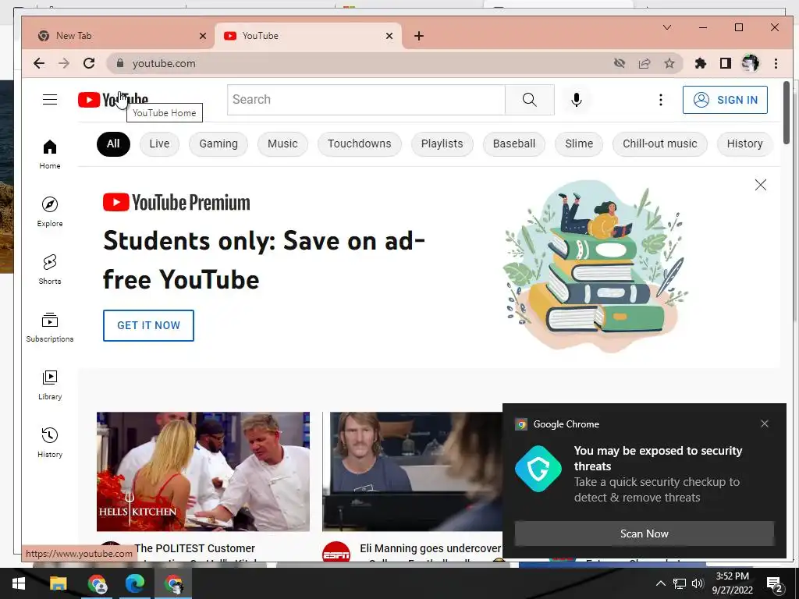Switch to the New Tab tab
Viewport: 799px width, 599px height.
pos(116,36)
